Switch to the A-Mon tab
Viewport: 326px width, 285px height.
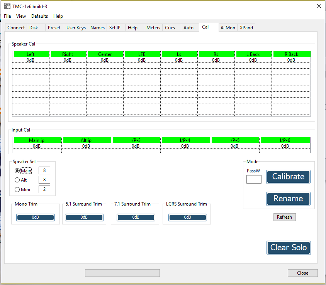(228, 28)
